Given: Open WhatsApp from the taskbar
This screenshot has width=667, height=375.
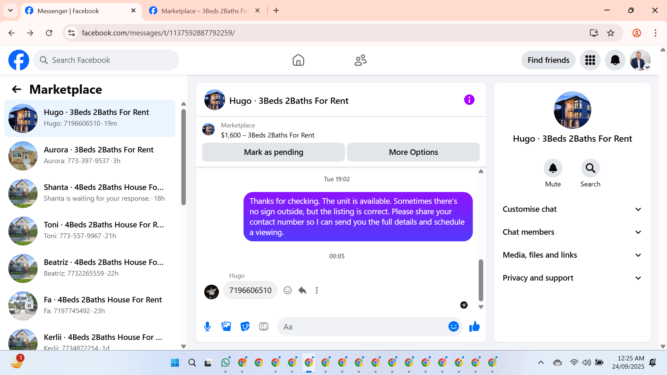Looking at the screenshot, I should [225, 363].
